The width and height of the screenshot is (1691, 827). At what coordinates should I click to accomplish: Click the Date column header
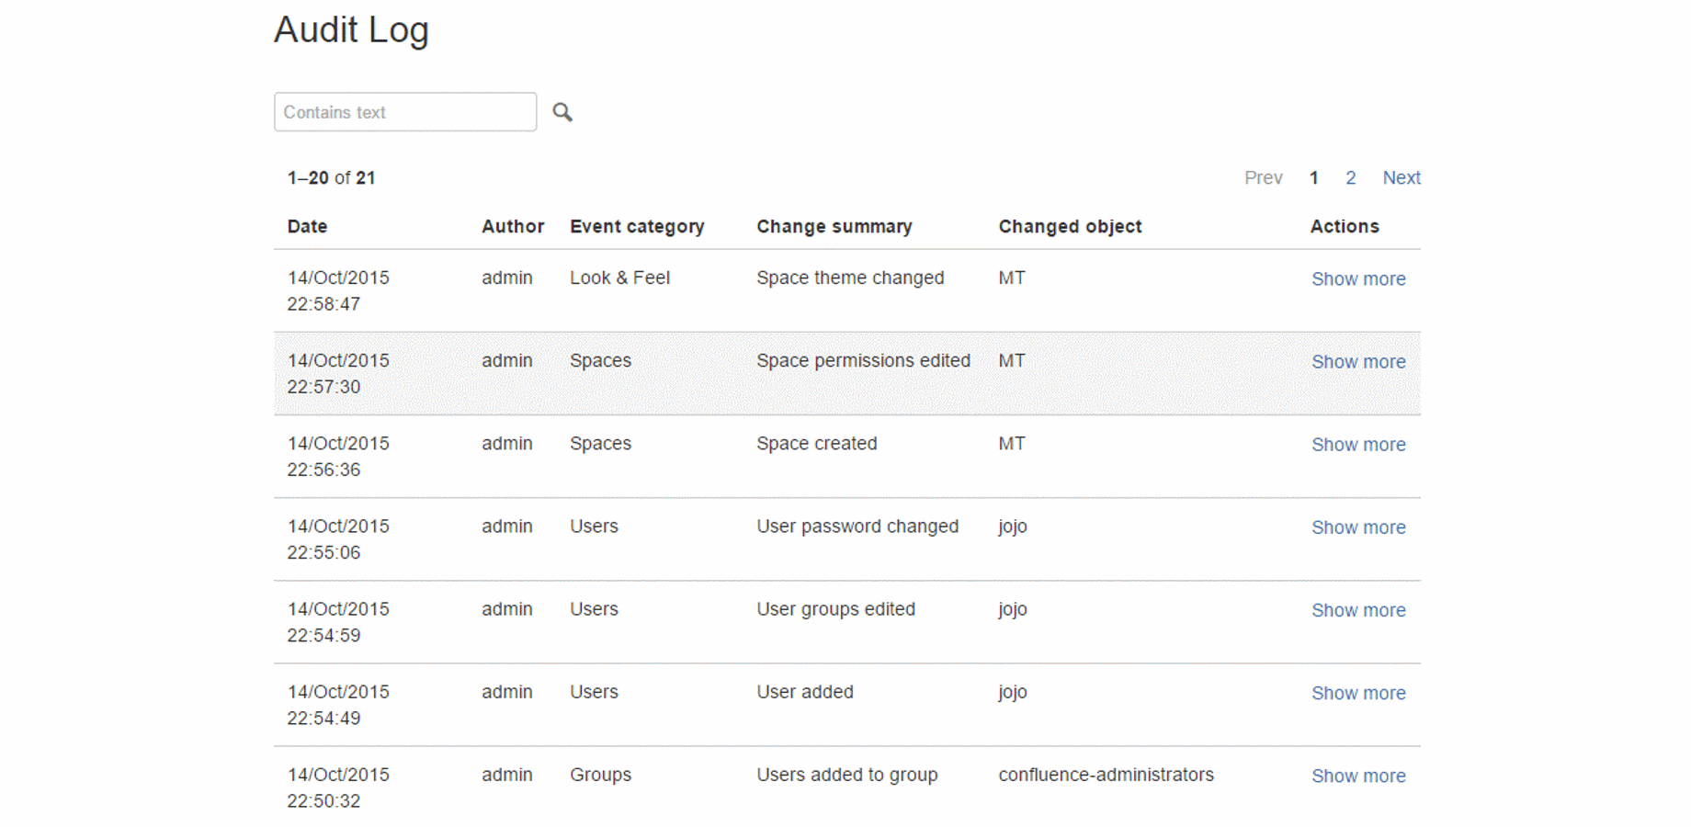(x=307, y=227)
